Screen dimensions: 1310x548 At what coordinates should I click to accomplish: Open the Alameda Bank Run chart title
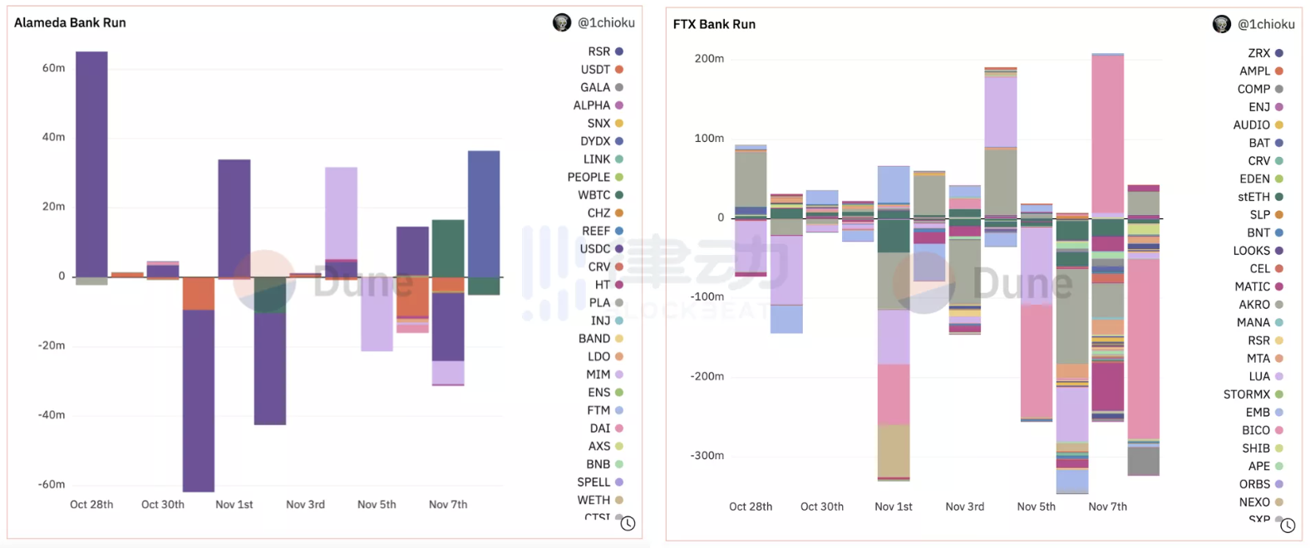[x=70, y=22]
